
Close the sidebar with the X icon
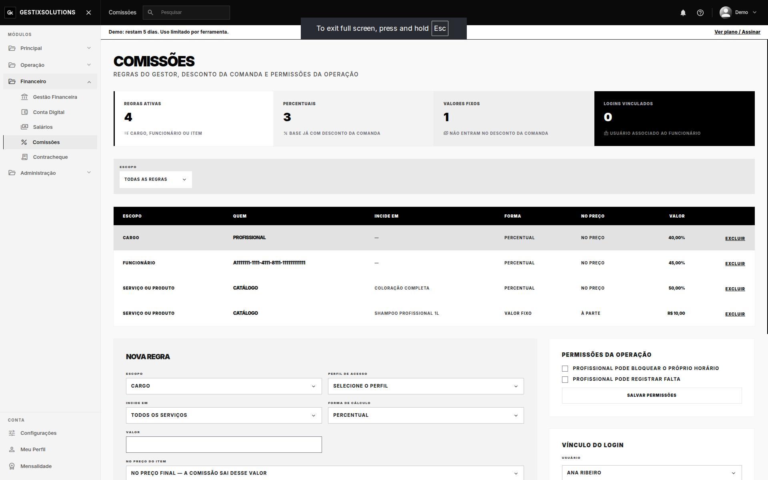[89, 12]
